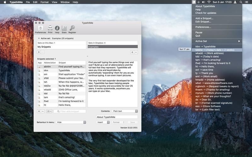The height and width of the screenshot is (157, 252).
Task: Collapse the Active set disclosure triangle
Action: 39,38
